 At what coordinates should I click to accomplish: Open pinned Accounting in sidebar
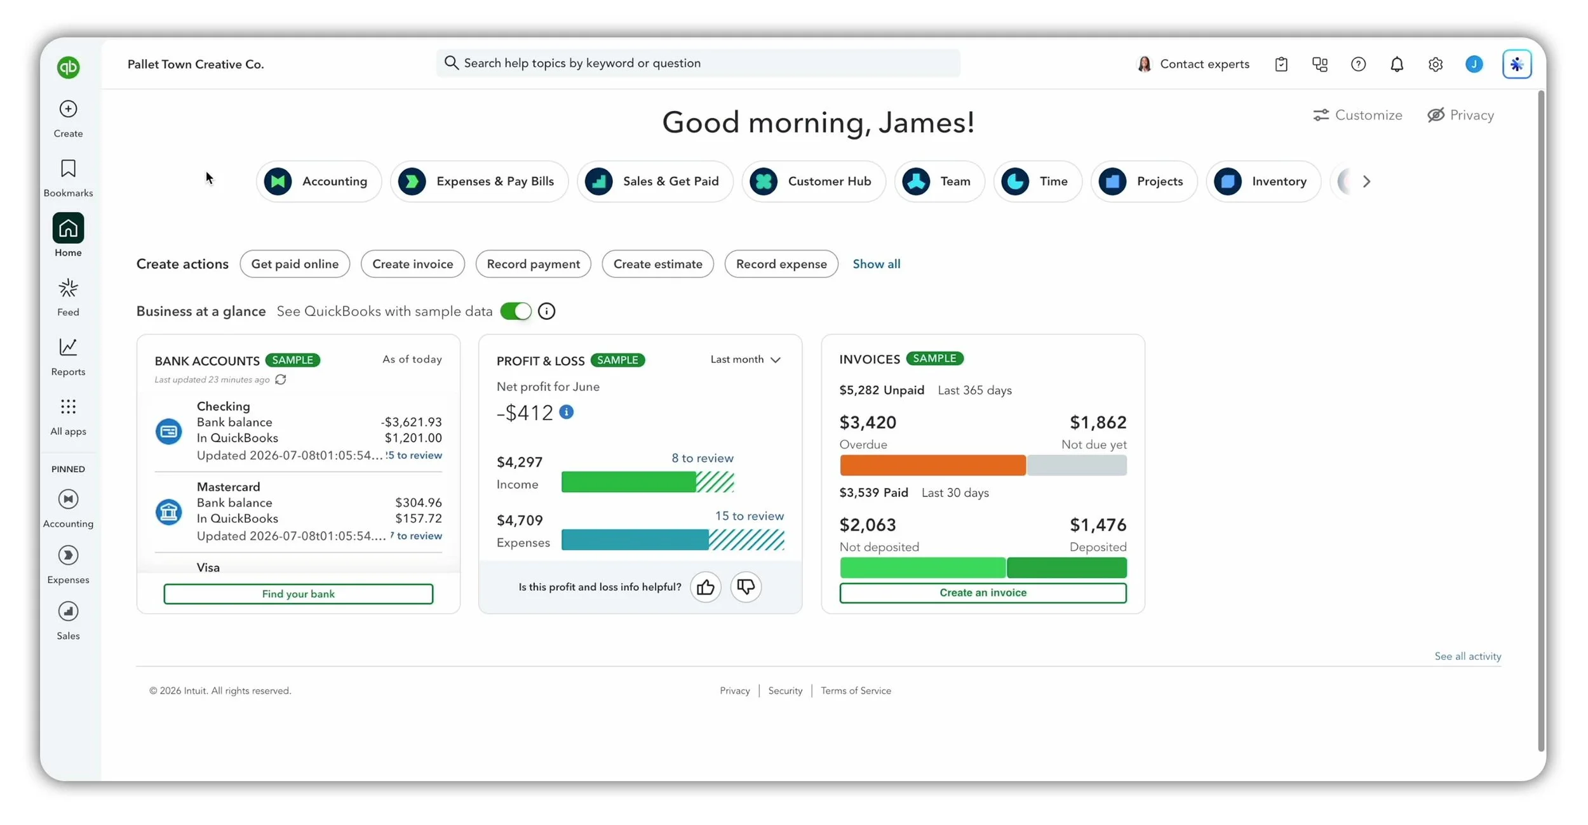pos(68,509)
